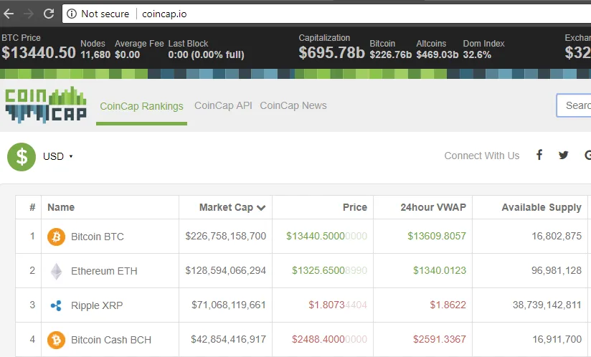Click the Capitalization $695.78b value
The height and width of the screenshot is (357, 591).
click(331, 53)
